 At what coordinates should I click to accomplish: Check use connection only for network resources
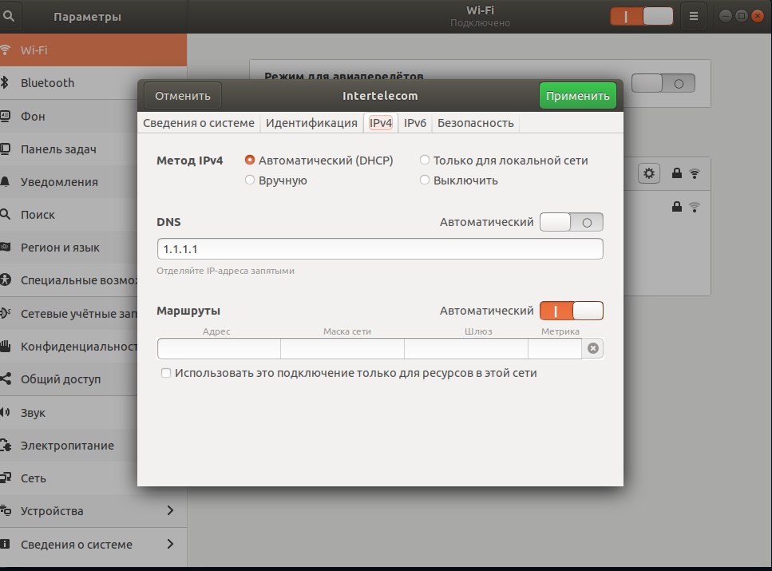(166, 373)
